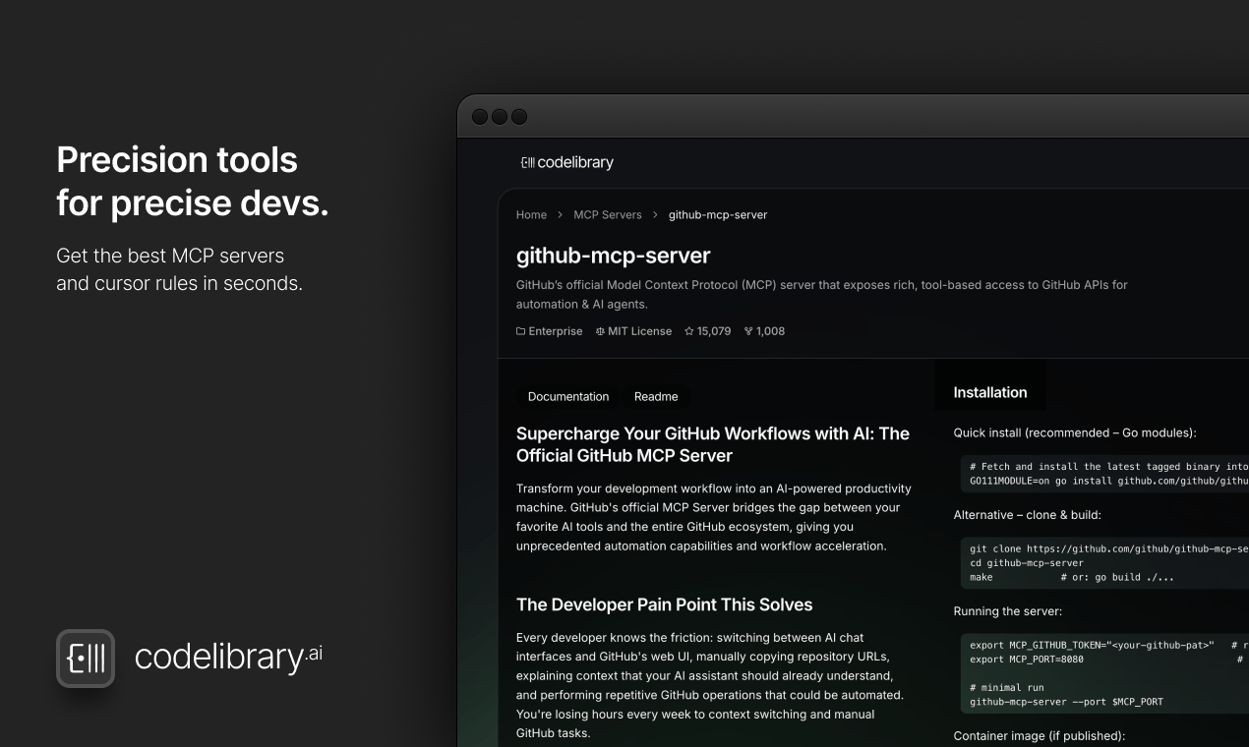The width and height of the screenshot is (1249, 747).
Task: Click the "# minimal run" code comment
Action: click(1007, 688)
